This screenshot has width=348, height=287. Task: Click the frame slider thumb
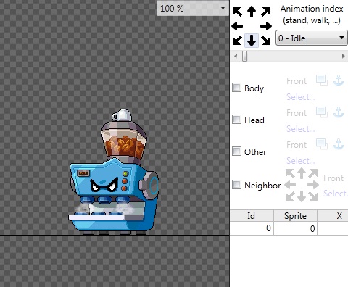point(245,57)
